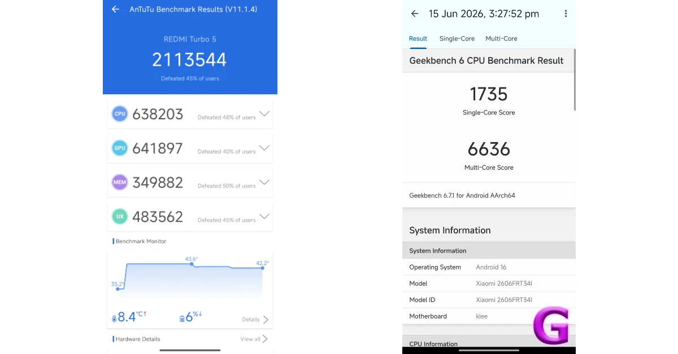The image size is (678, 354).
Task: Tap the battery drop 6% icon
Action: [x=182, y=318]
